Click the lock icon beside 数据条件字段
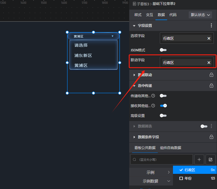217x189 pixels. click(x=211, y=137)
